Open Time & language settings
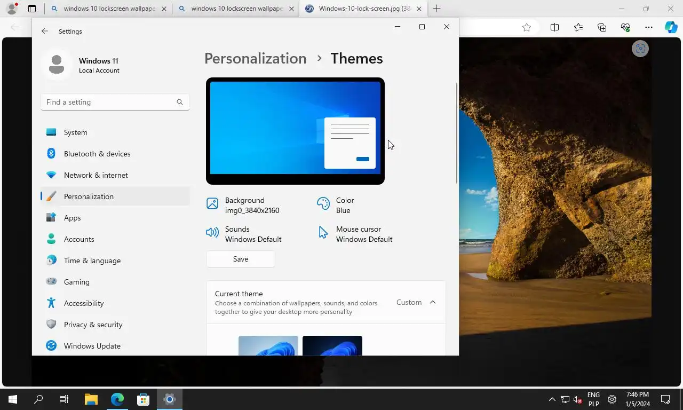 tap(115, 261)
